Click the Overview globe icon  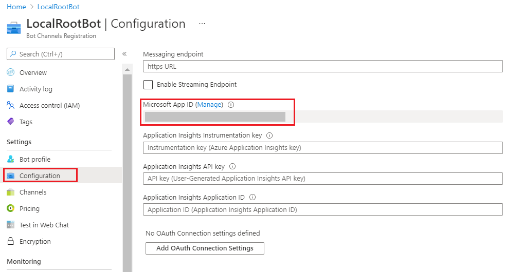coord(10,72)
